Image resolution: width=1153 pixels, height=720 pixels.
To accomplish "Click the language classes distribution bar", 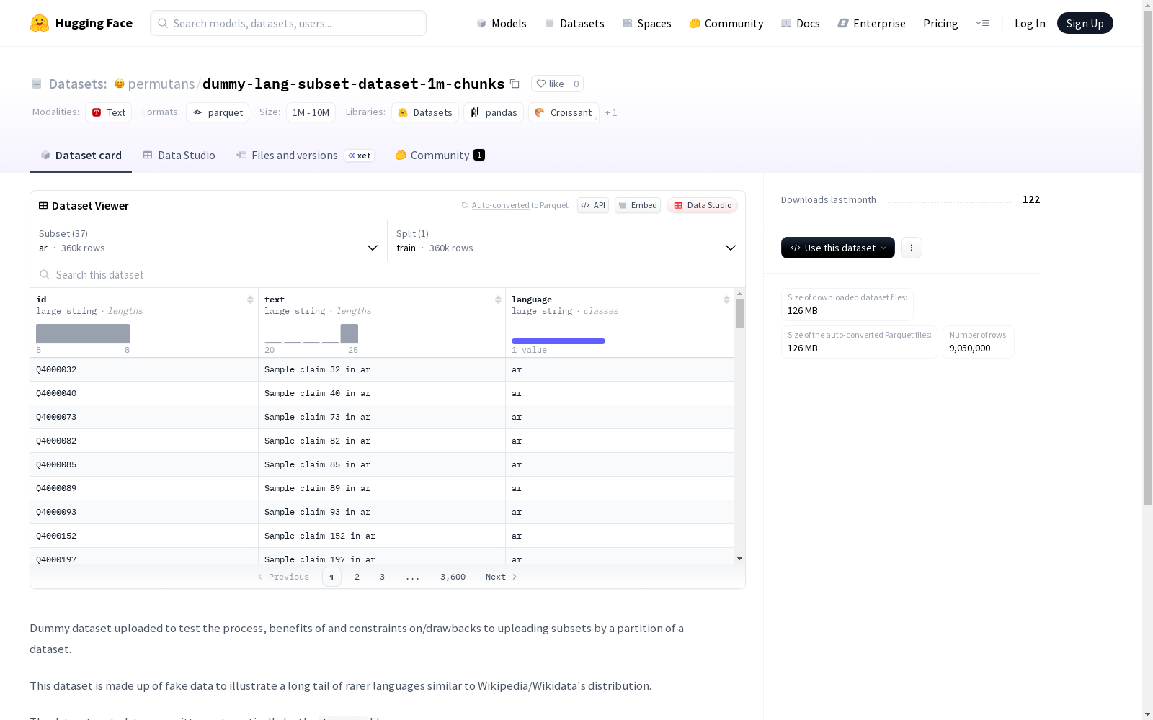I will 558,341.
